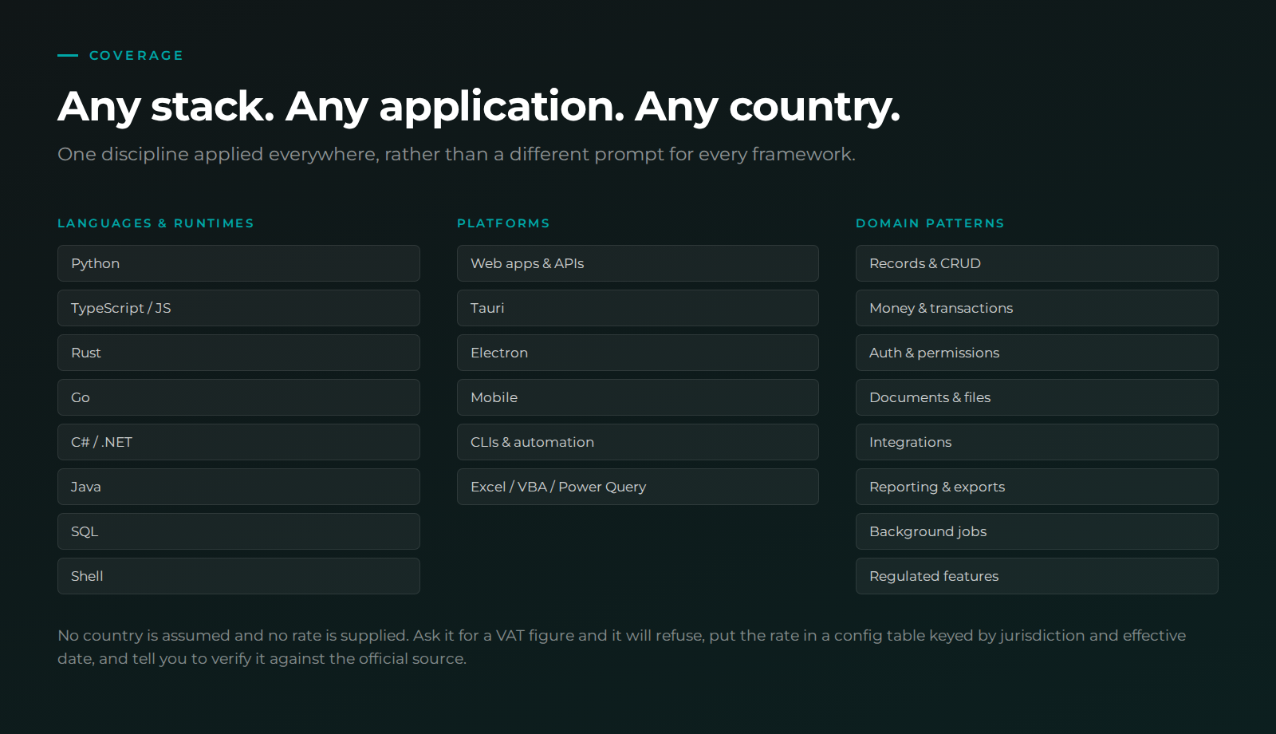
Task: Click the DOMAIN PATTERNS heading
Action: [930, 223]
